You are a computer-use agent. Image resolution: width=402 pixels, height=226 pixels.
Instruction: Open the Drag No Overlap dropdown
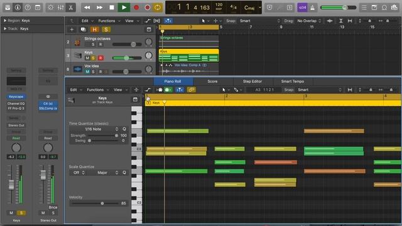[x=308, y=21]
